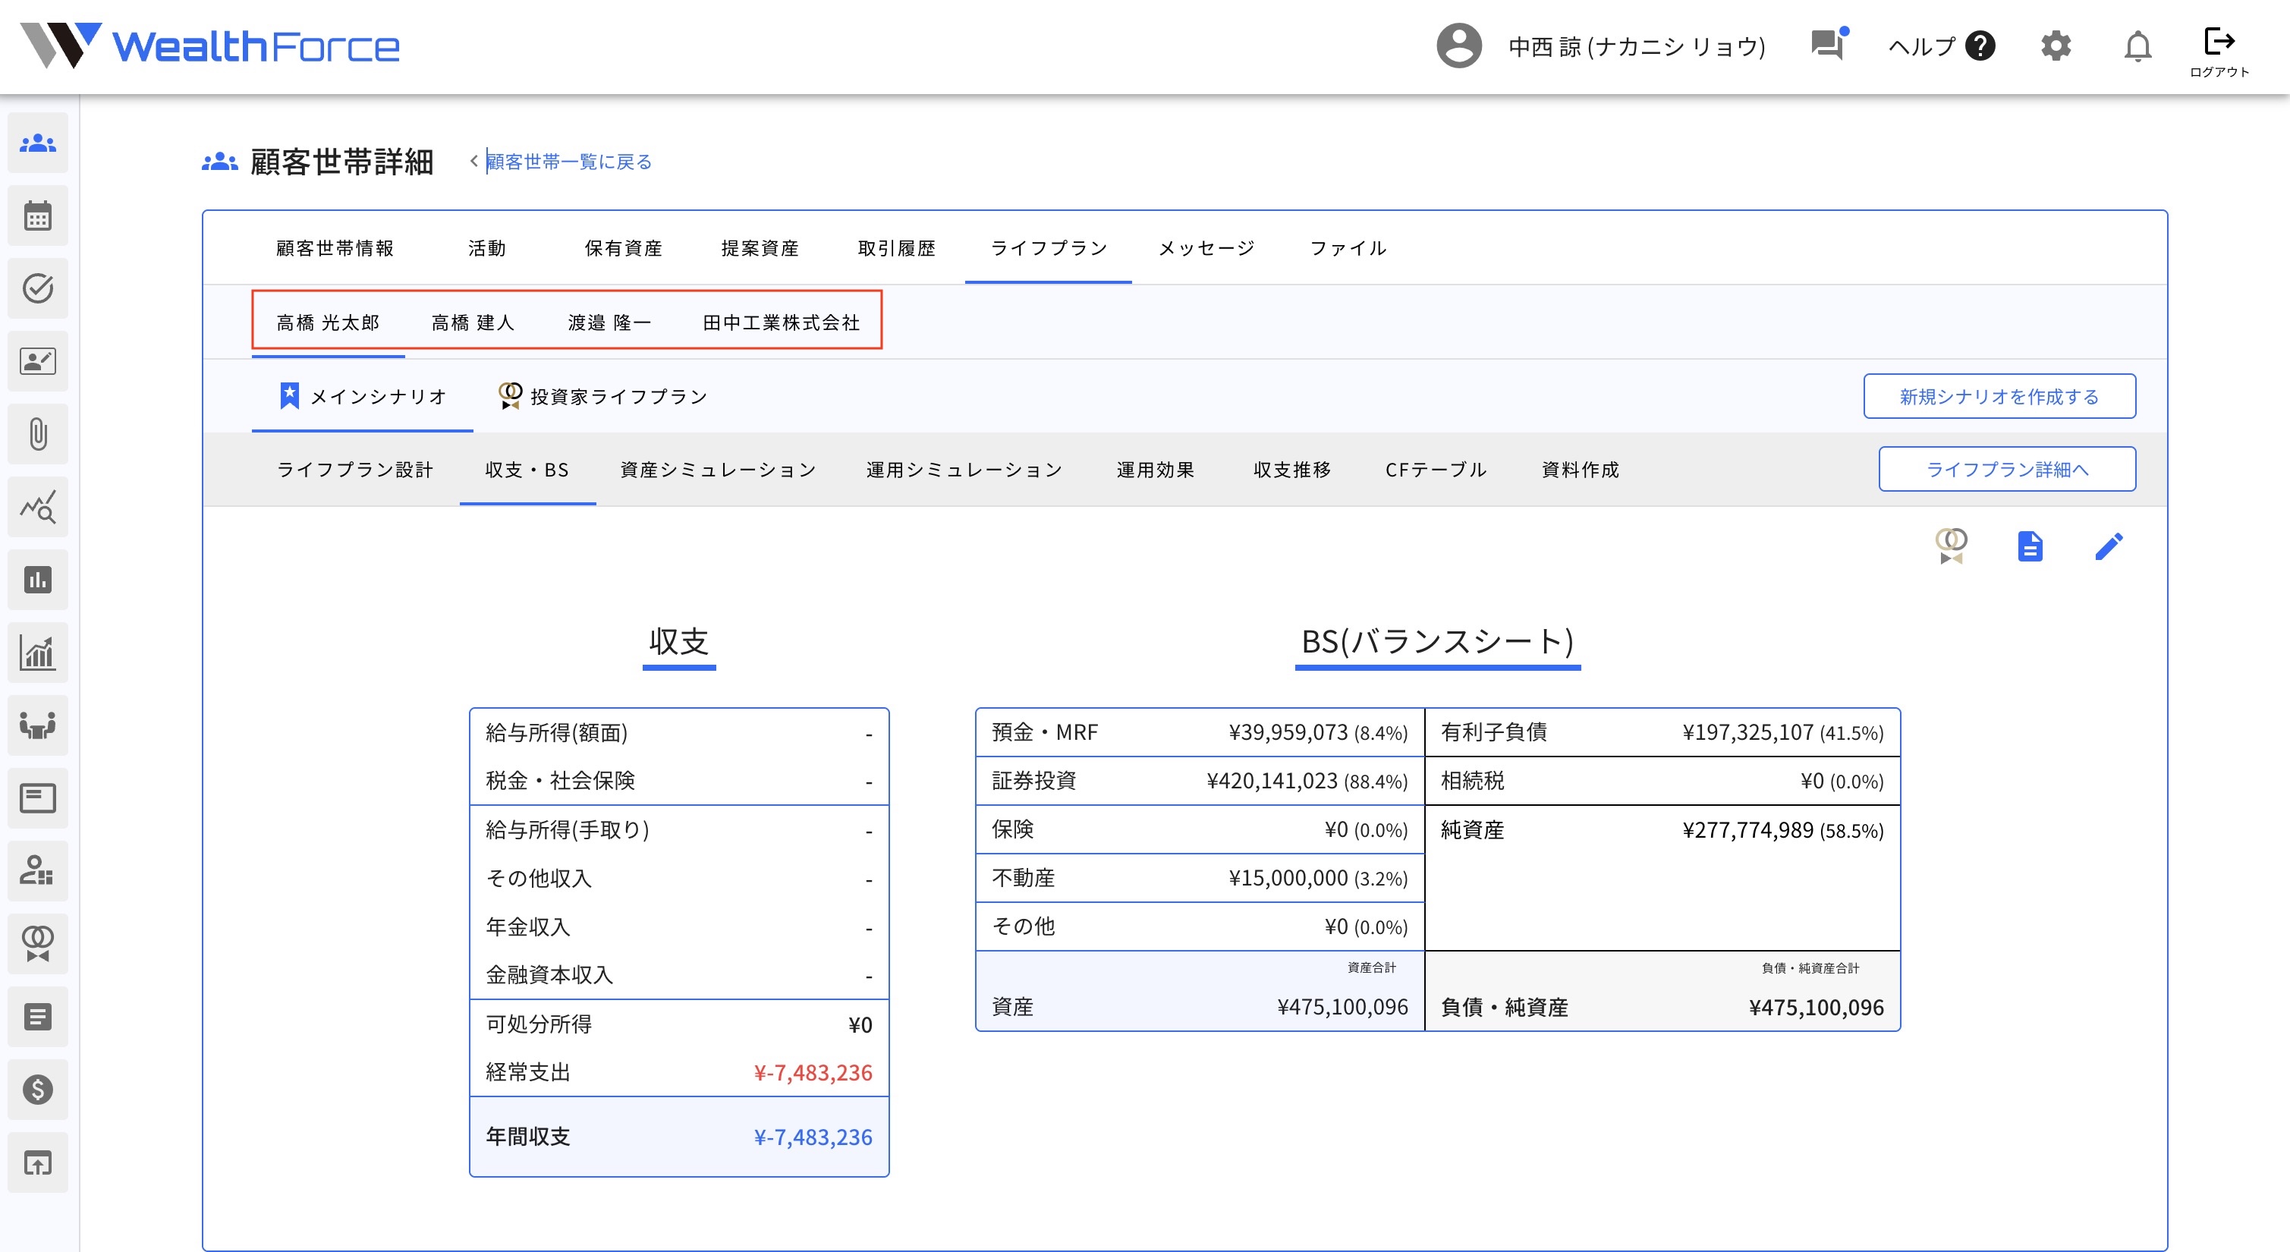Switch to 活動 tab
Viewport: 2290px width, 1252px height.
pos(487,248)
